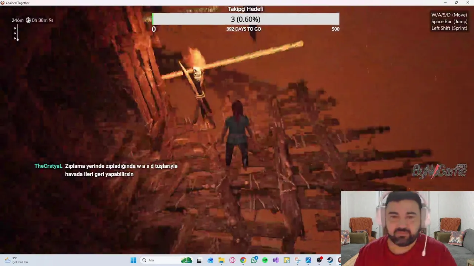Launch Outlook from the taskbar
Image resolution: width=474 pixels, height=266 pixels.
click(x=210, y=260)
